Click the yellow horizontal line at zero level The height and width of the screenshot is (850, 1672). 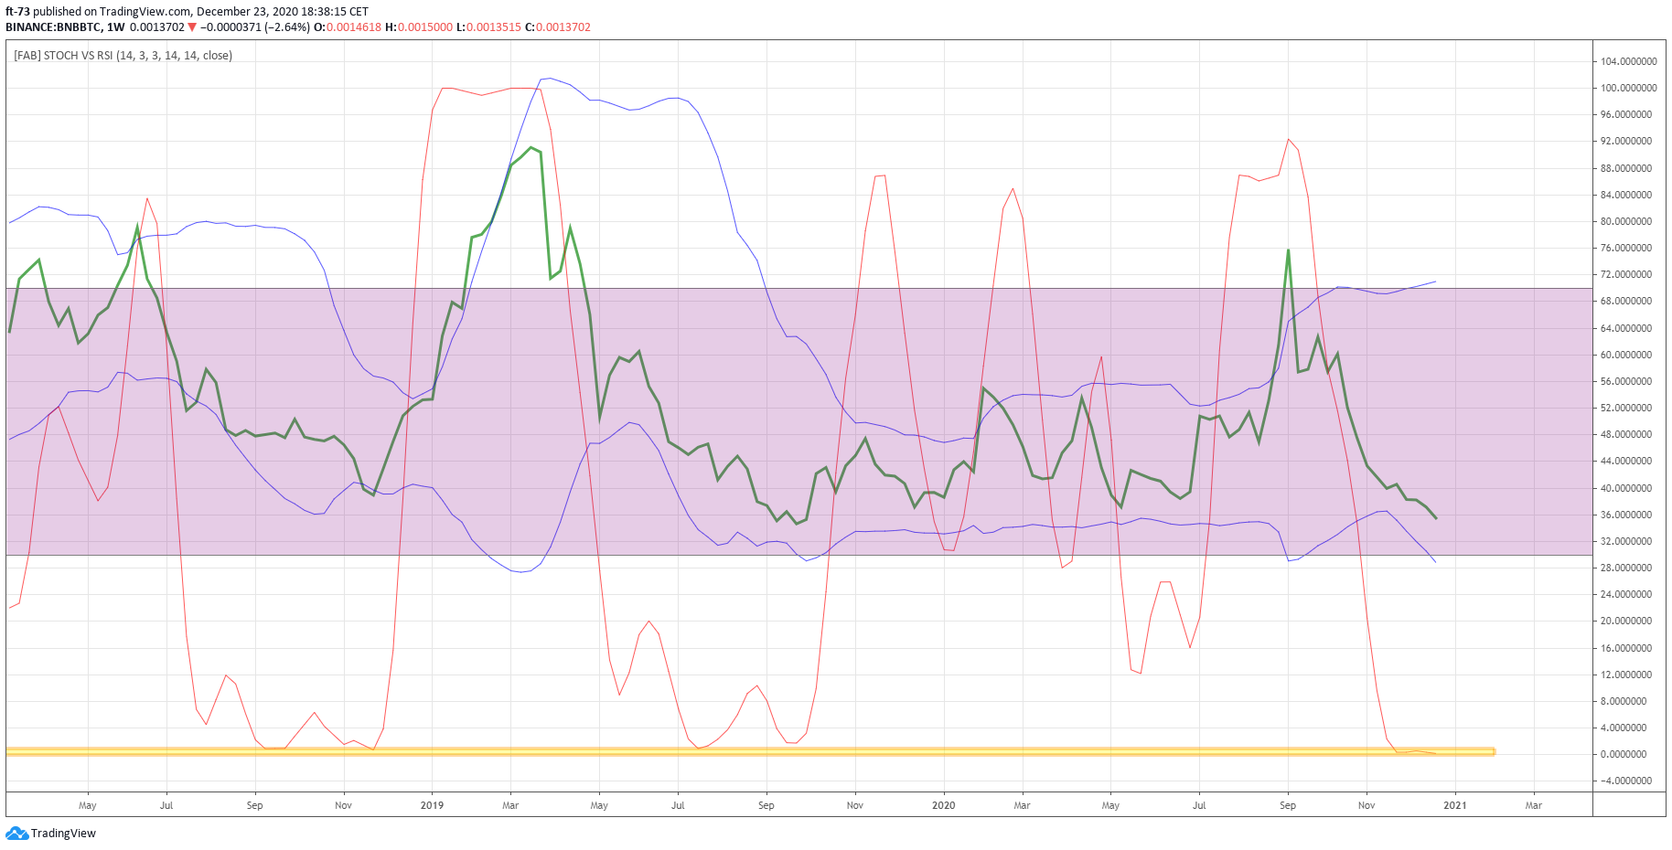(x=750, y=751)
